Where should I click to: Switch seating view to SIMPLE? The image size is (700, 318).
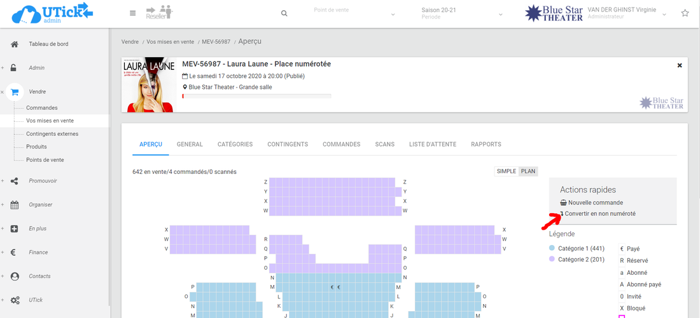tap(507, 171)
